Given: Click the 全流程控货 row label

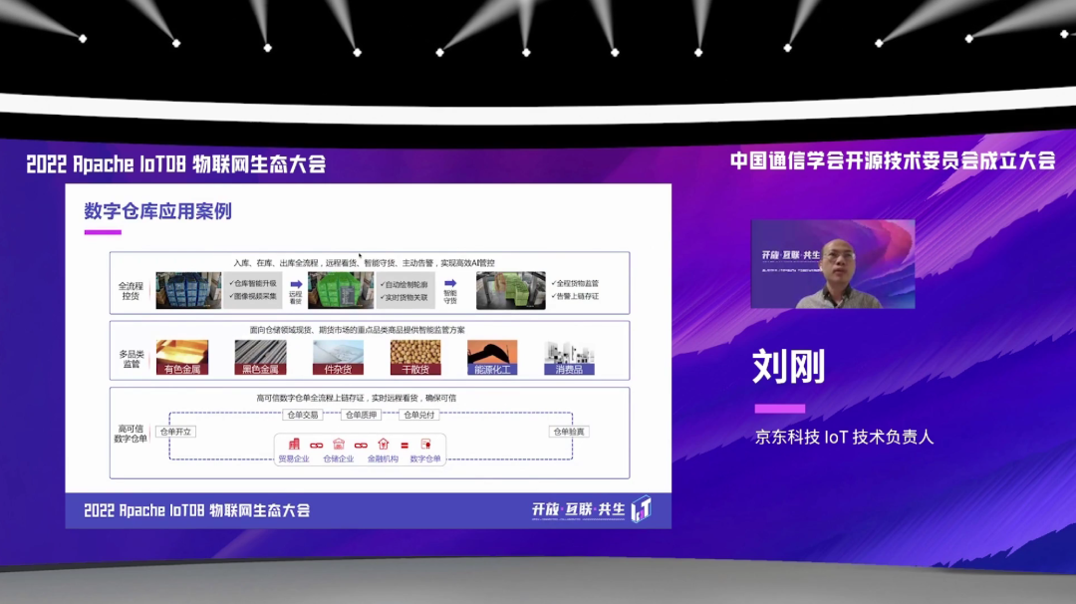Looking at the screenshot, I should click(131, 291).
